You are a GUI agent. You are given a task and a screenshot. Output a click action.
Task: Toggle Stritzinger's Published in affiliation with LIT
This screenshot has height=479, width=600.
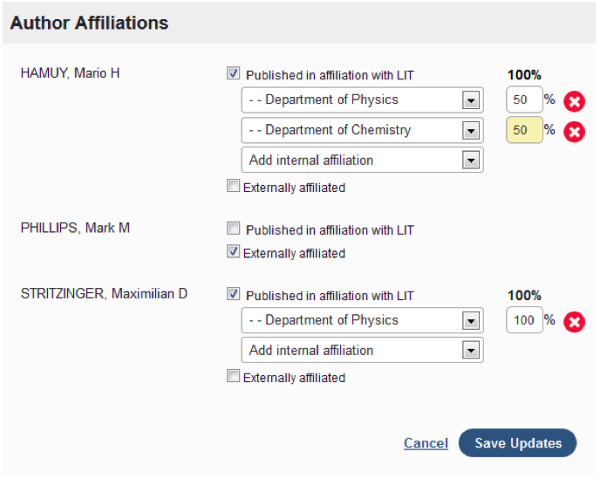(234, 294)
